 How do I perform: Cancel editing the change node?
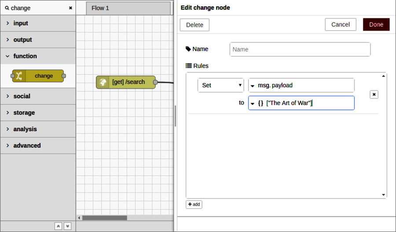(x=341, y=25)
